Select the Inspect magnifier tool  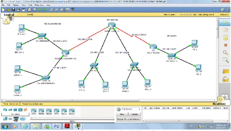coord(226,53)
